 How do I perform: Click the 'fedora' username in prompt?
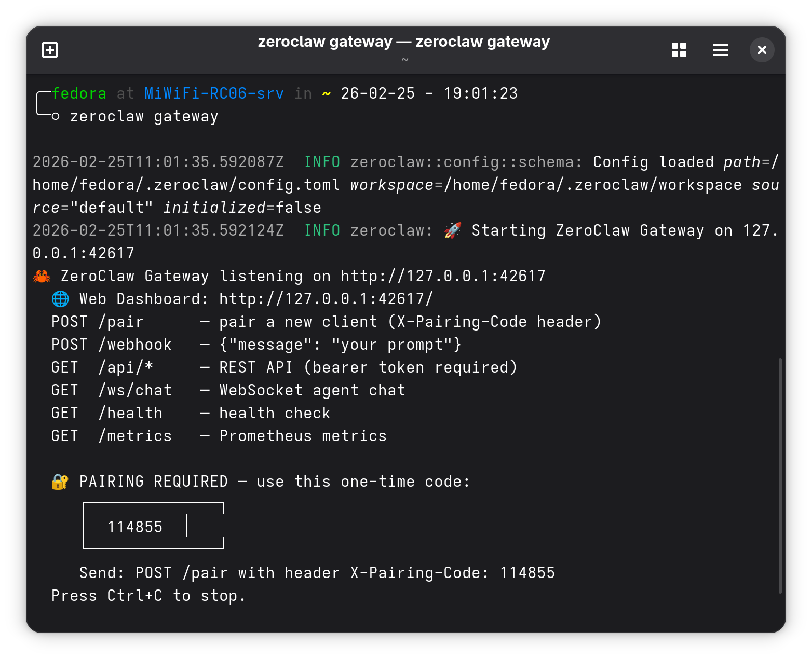tap(79, 93)
